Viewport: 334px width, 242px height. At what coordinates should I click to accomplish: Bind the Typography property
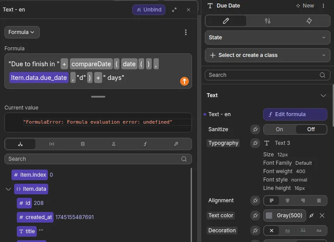tap(255, 143)
